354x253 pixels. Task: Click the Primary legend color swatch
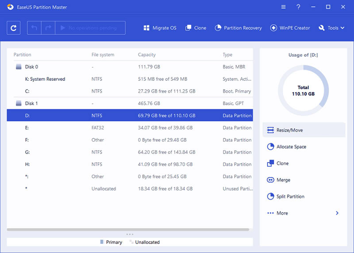click(x=102, y=242)
